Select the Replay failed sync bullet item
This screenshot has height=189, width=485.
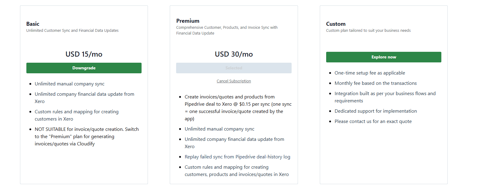[x=237, y=157]
